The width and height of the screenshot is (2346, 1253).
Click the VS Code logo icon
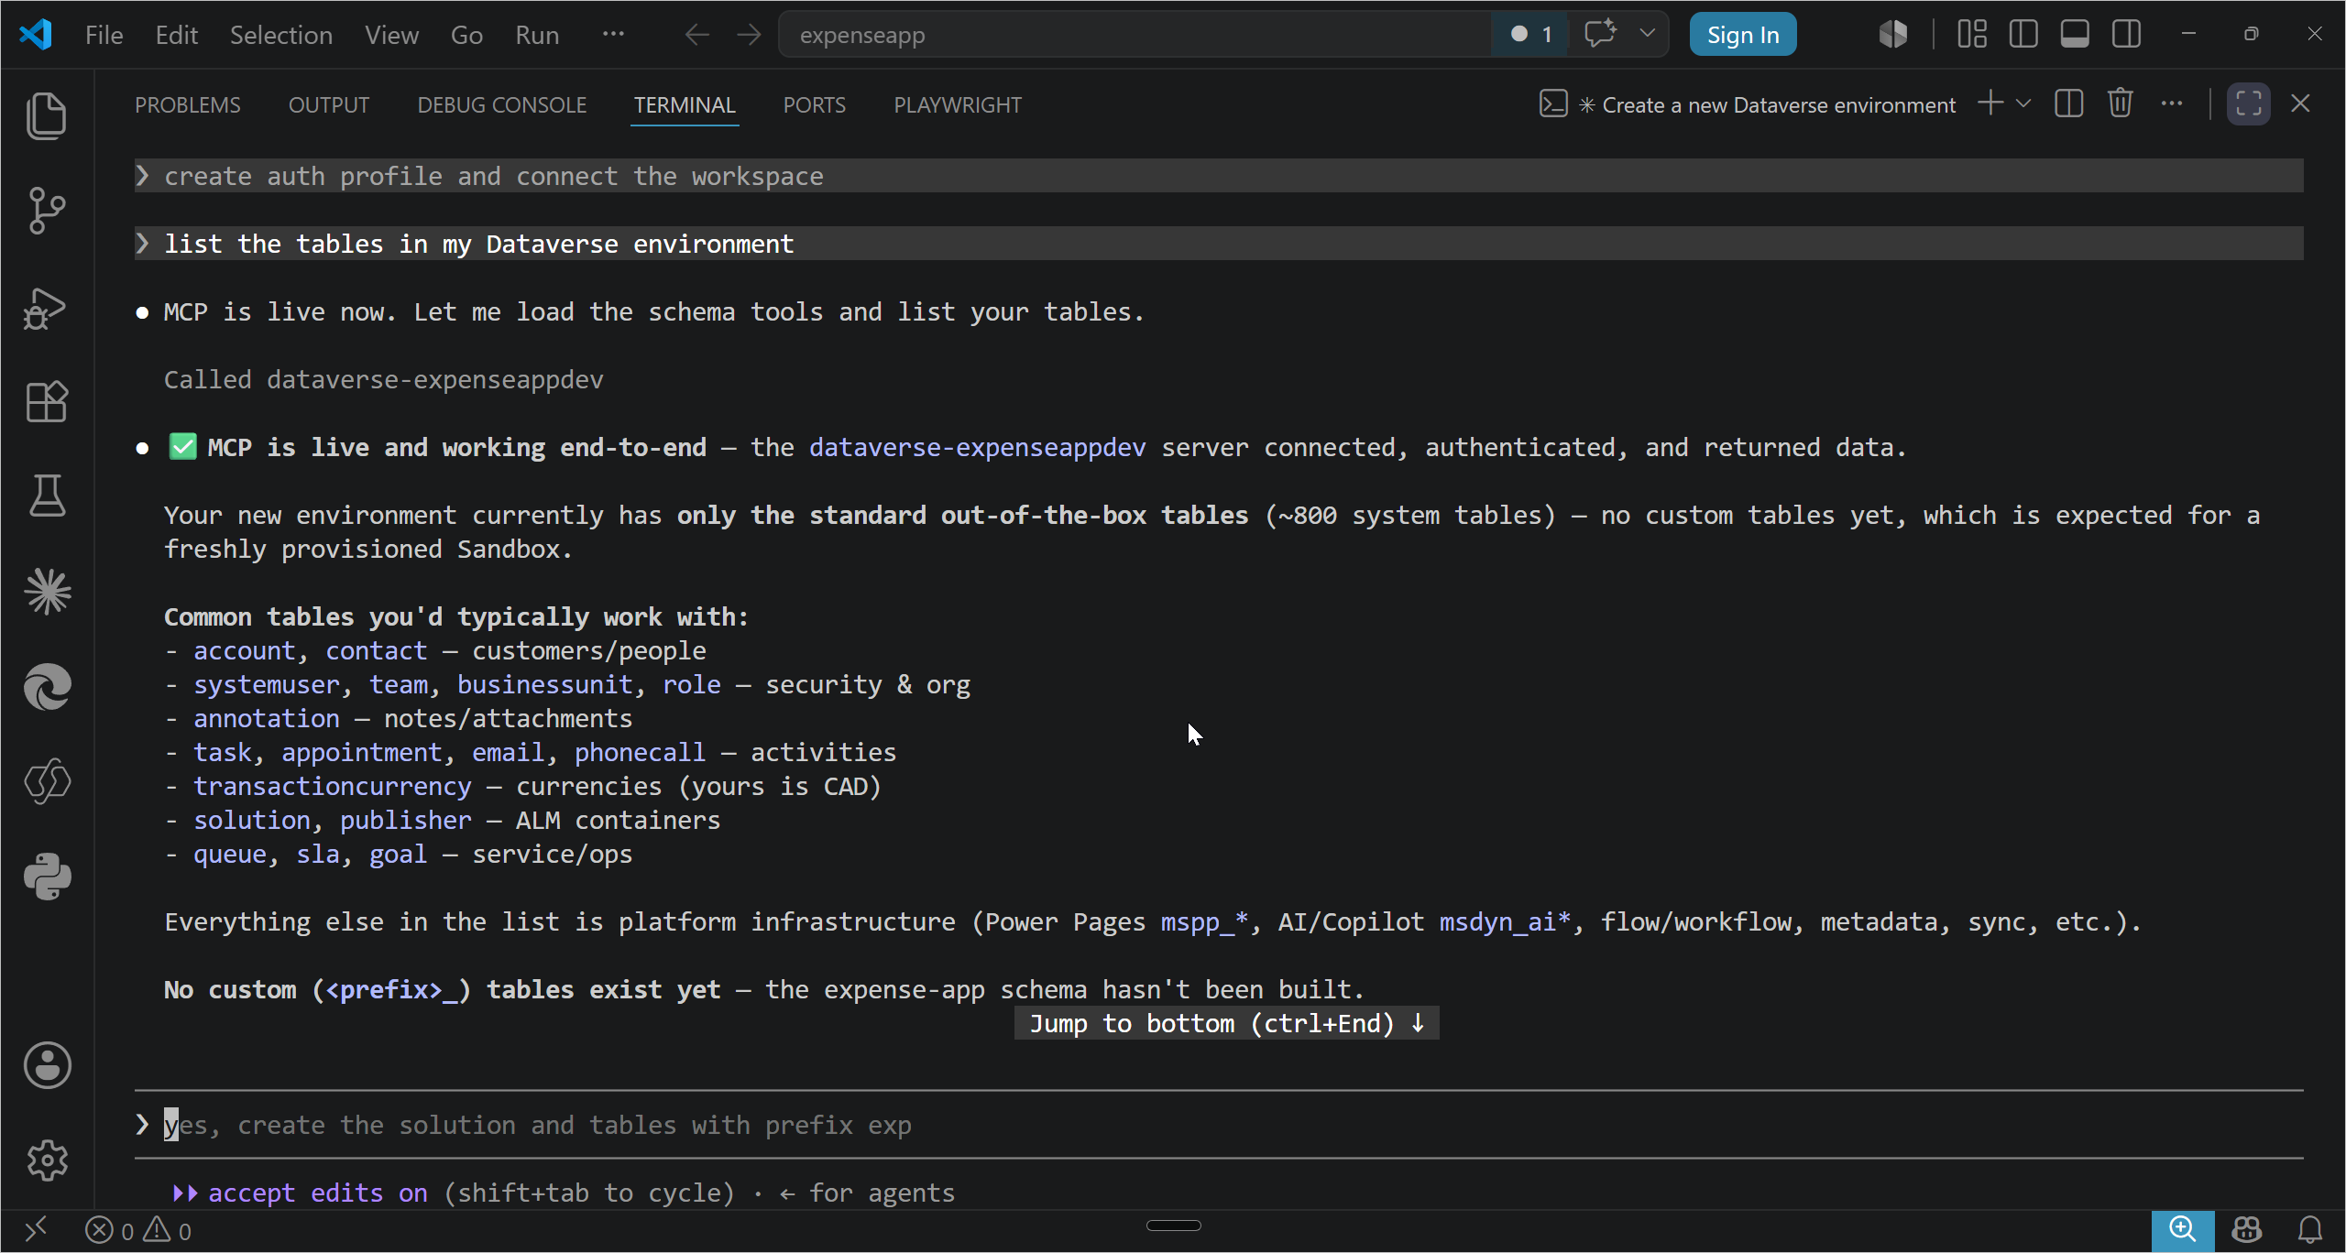(x=36, y=35)
